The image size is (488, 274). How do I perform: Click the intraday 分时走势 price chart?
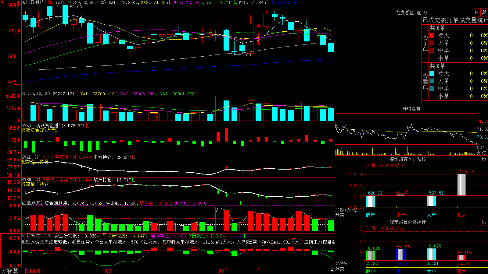pos(406,129)
